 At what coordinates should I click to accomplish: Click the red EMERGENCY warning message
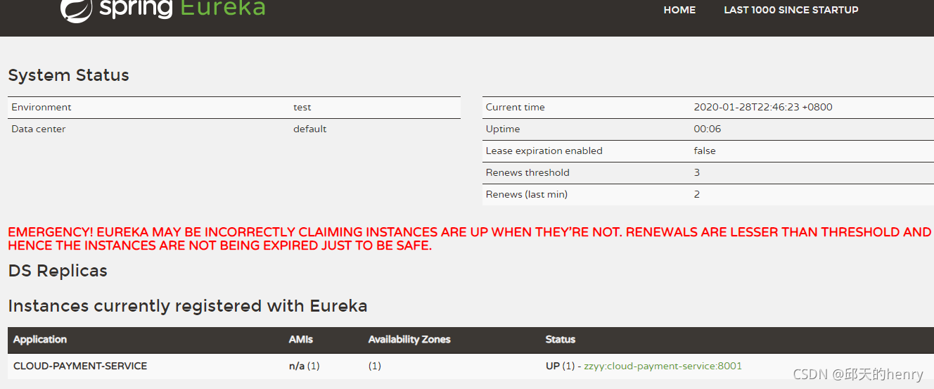[x=469, y=238]
